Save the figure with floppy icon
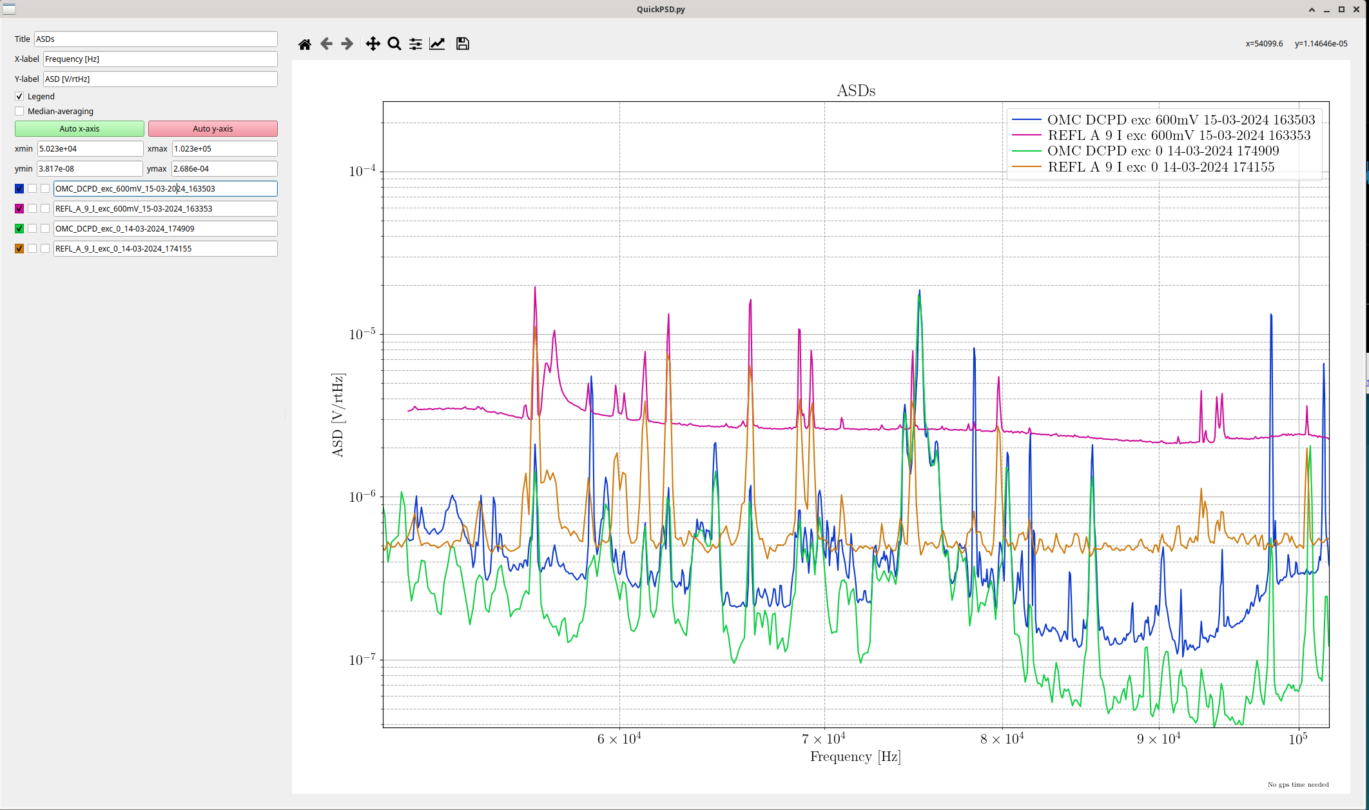The height and width of the screenshot is (810, 1369). [x=463, y=44]
